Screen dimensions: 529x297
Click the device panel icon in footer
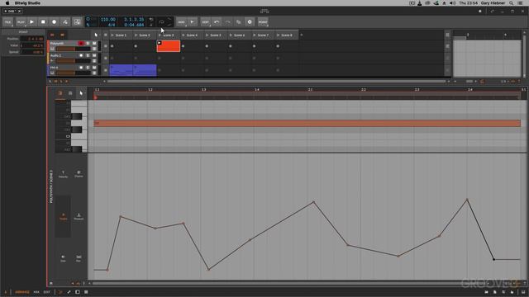77,292
